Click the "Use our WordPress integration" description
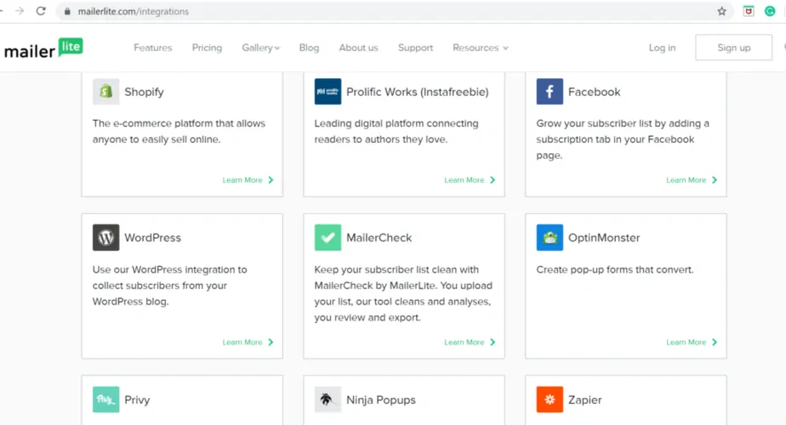This screenshot has width=786, height=425. 169,286
